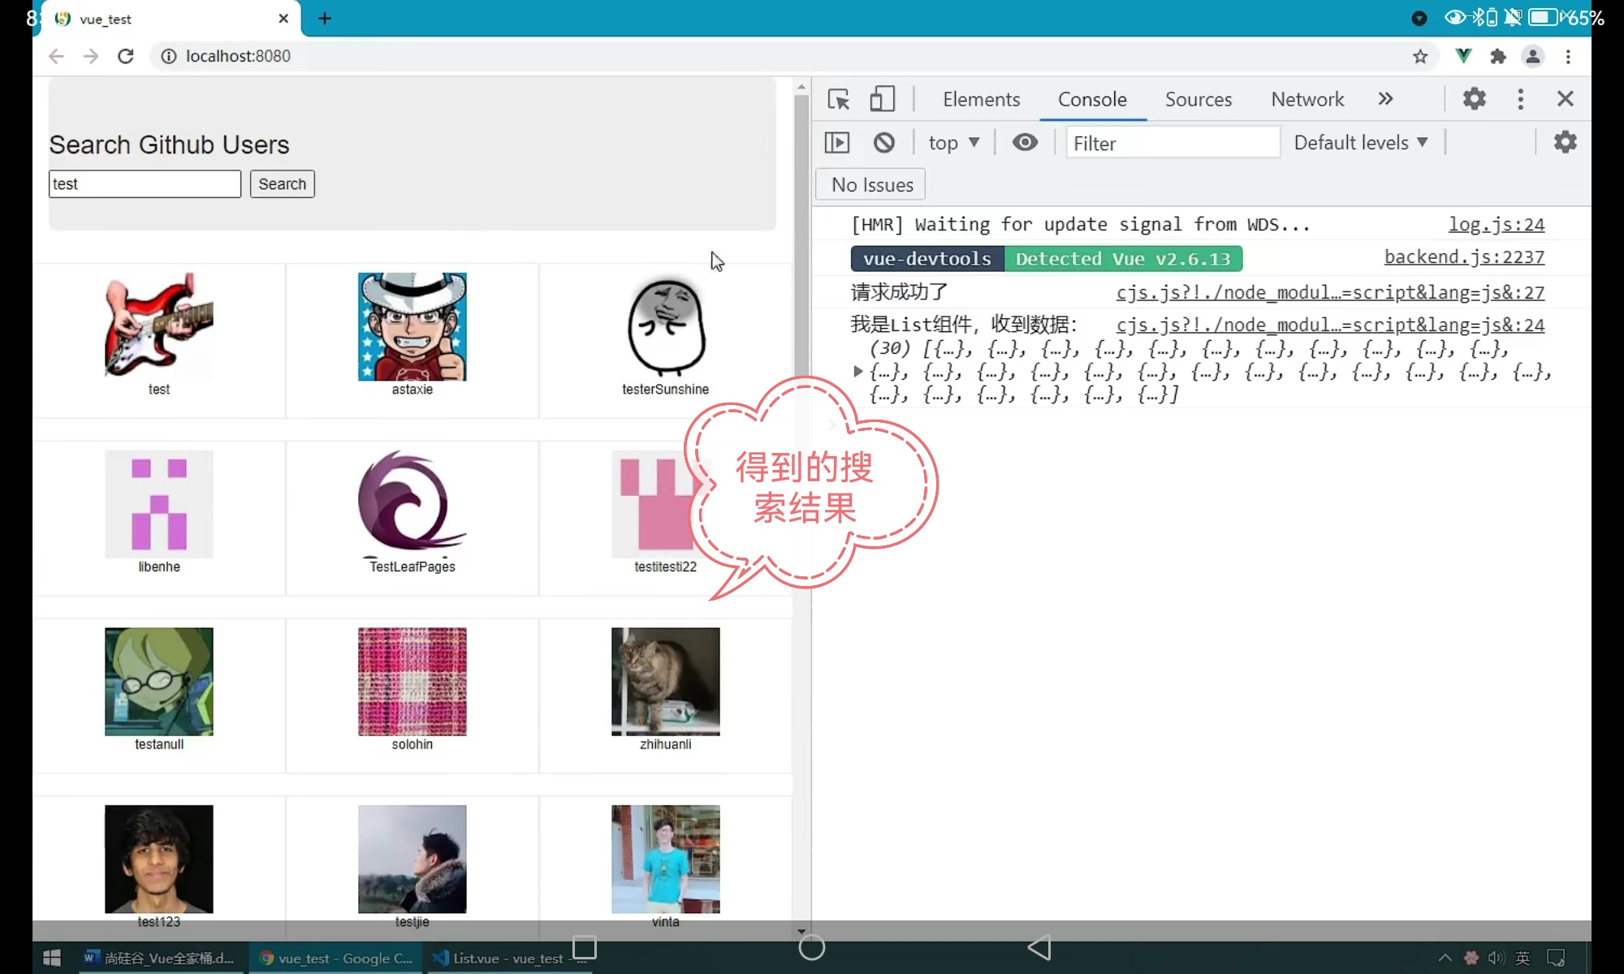Expand the logged array of 30 objects
The height and width of the screenshot is (974, 1624).
[857, 372]
